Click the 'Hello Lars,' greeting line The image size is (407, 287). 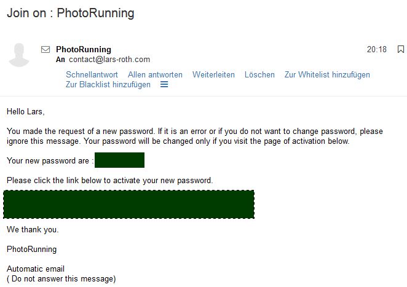(x=26, y=112)
